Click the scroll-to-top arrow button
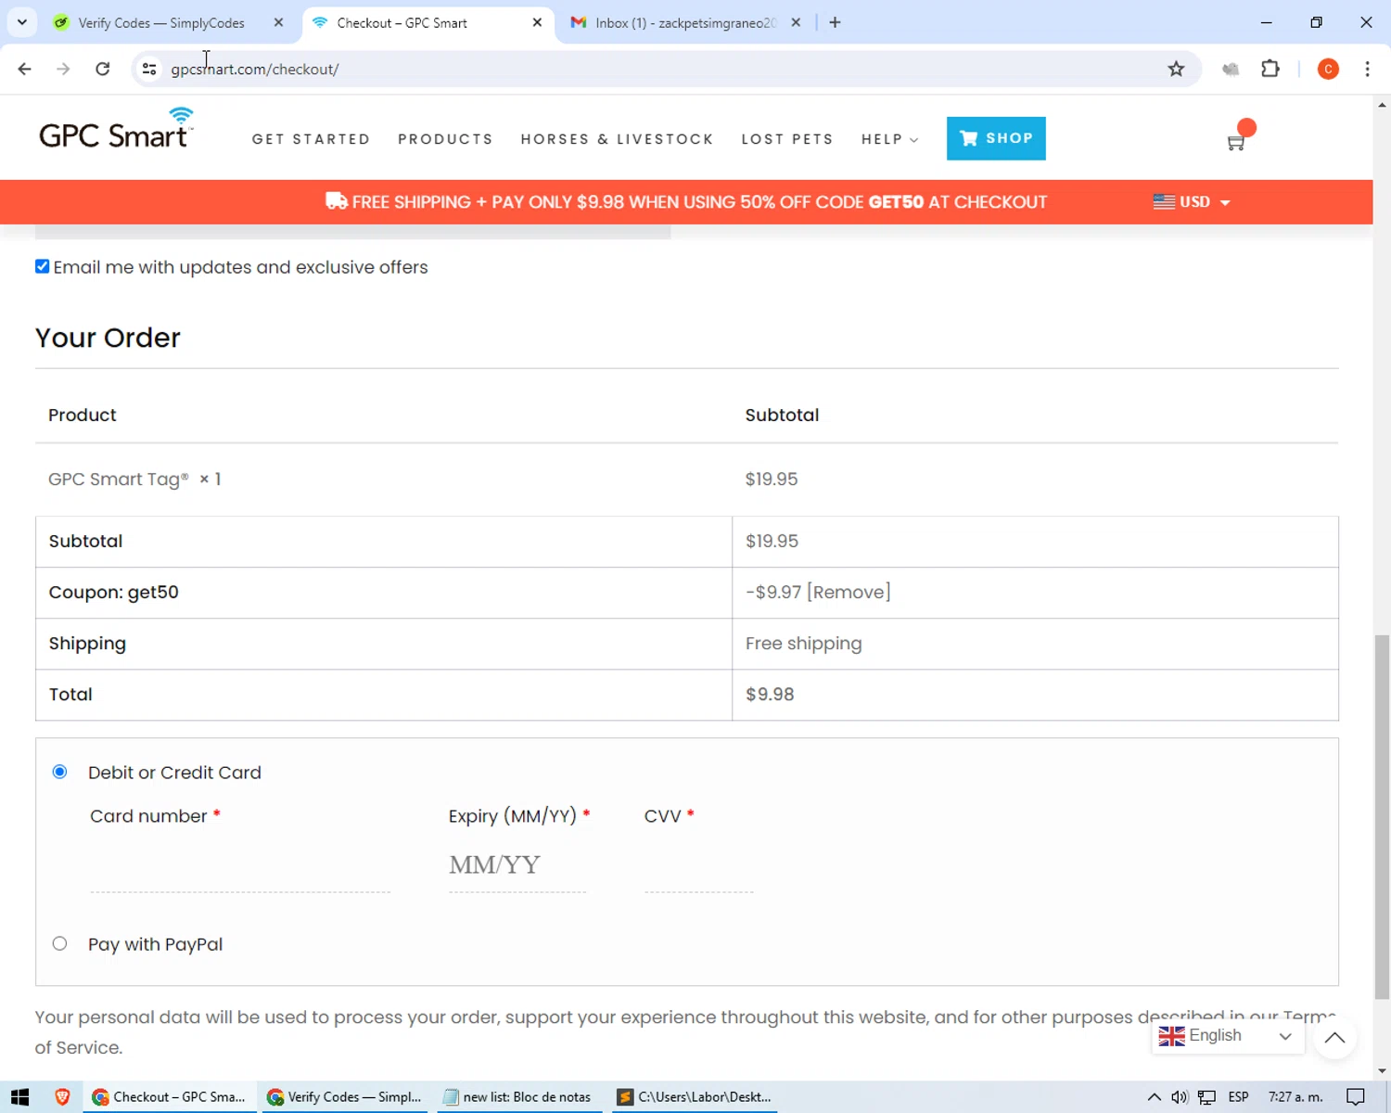This screenshot has width=1391, height=1113. [1335, 1038]
